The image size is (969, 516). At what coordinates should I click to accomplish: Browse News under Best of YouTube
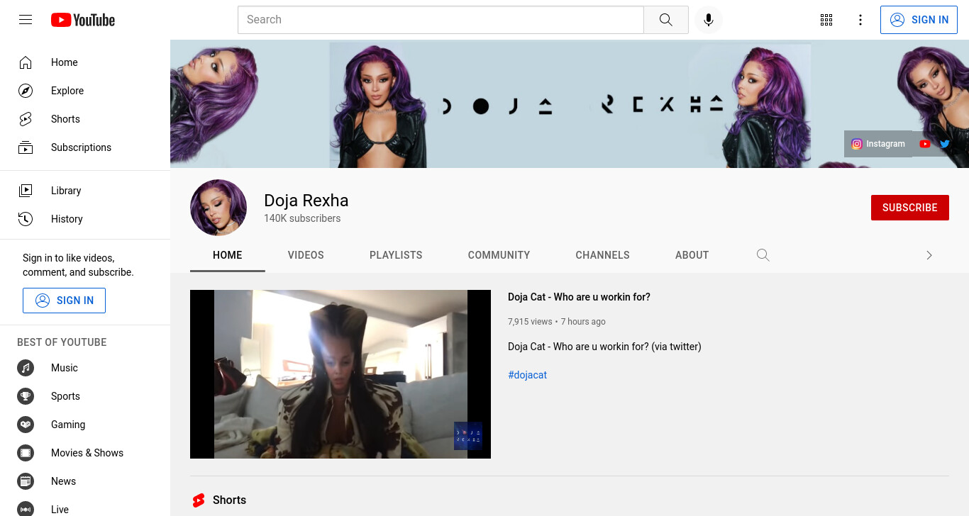85,481
